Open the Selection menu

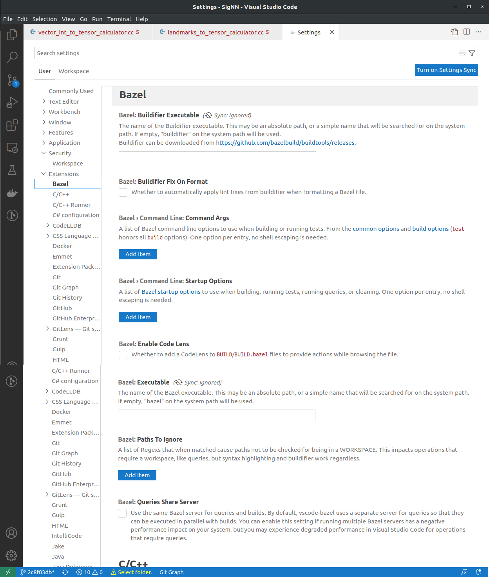pos(45,19)
